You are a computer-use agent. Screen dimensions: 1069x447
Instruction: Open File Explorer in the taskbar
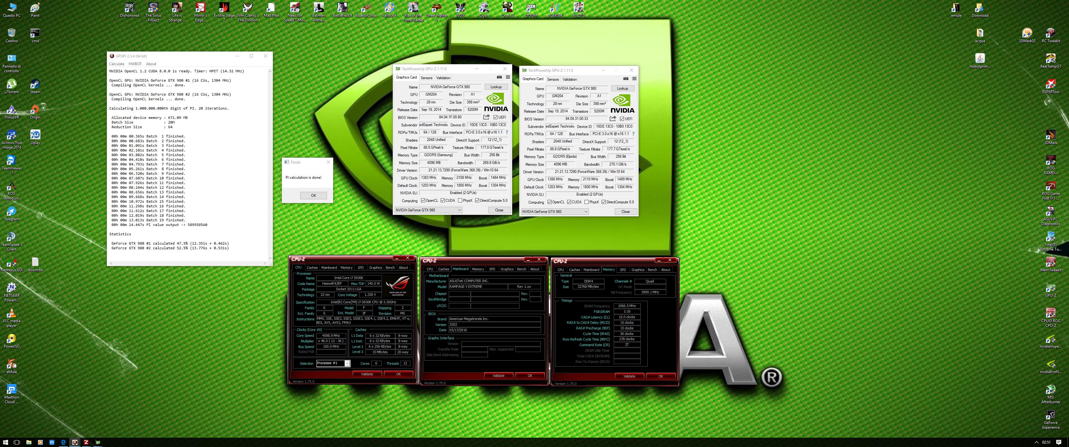(29, 442)
